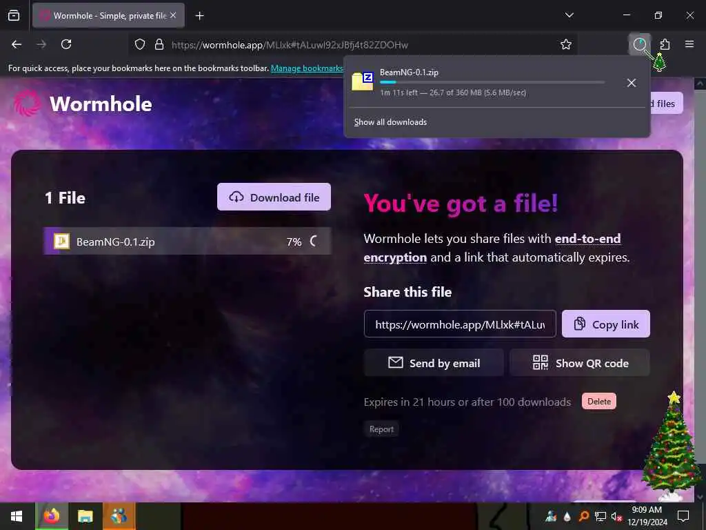Cancel the BeamNG-0.1.zip download
This screenshot has height=530, width=706.
click(632, 83)
